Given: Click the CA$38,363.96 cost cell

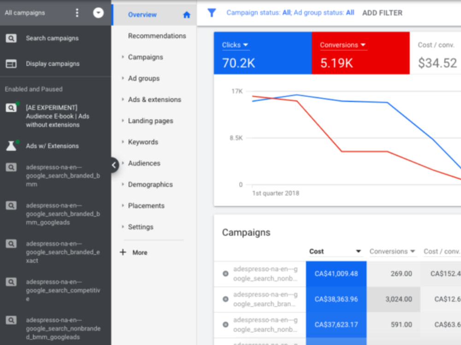Looking at the screenshot, I should pyautogui.click(x=336, y=299).
